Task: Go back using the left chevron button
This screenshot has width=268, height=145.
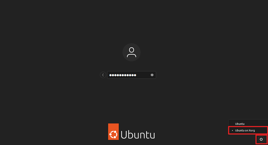Action: (103, 75)
